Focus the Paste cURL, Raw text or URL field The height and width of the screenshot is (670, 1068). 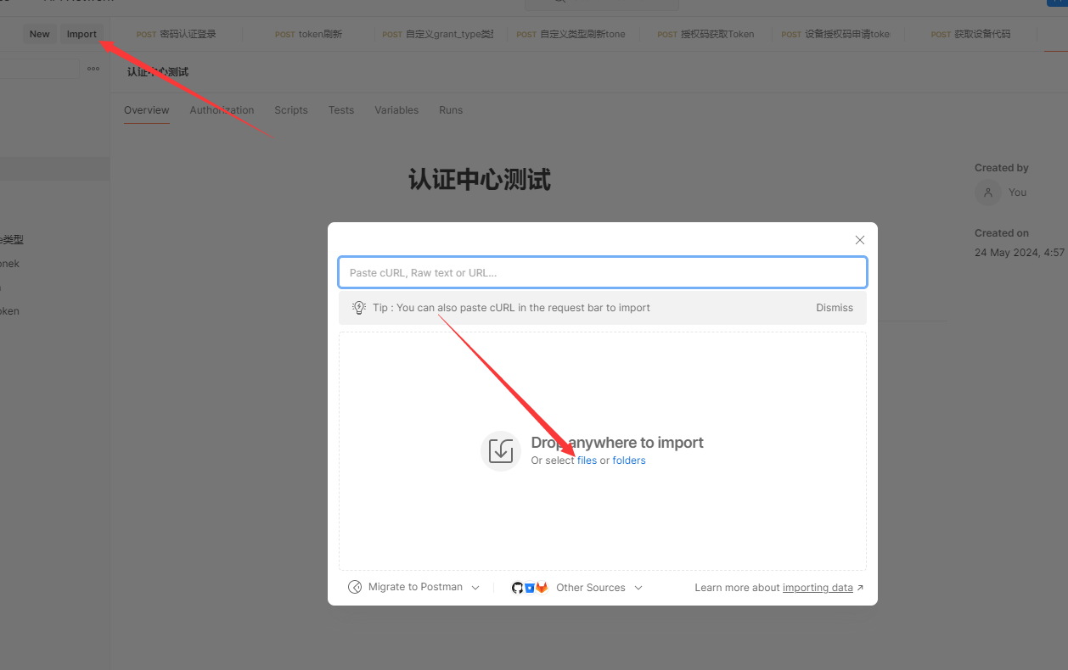[x=603, y=272]
